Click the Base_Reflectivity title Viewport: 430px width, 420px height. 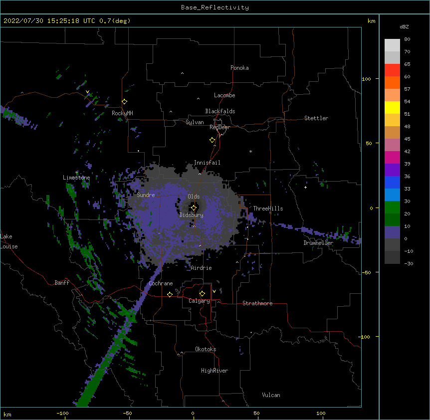click(215, 7)
